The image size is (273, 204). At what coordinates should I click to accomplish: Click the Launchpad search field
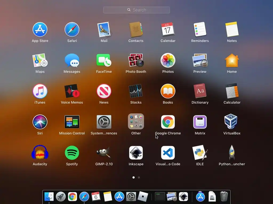[x=136, y=10]
